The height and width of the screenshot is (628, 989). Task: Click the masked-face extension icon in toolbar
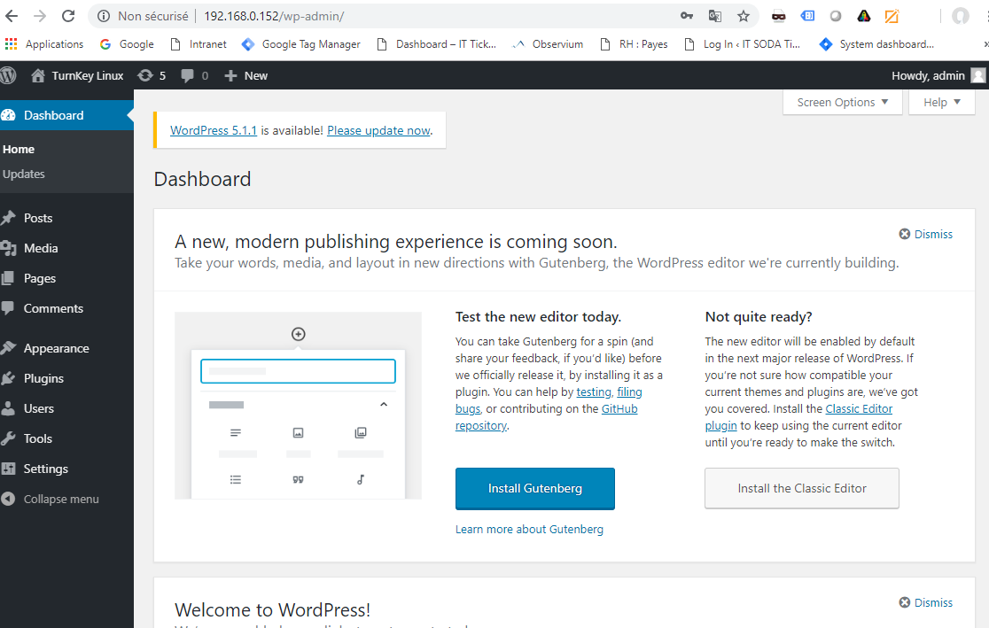pos(779,17)
